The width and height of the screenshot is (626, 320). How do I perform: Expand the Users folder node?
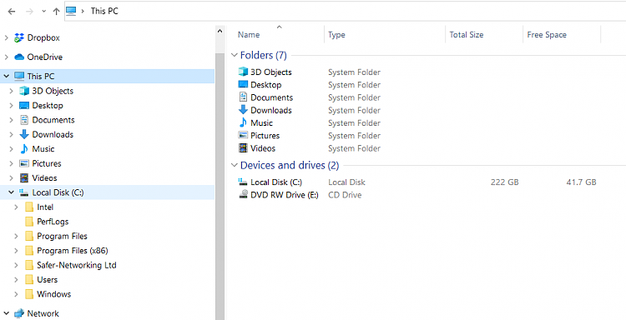(x=17, y=280)
